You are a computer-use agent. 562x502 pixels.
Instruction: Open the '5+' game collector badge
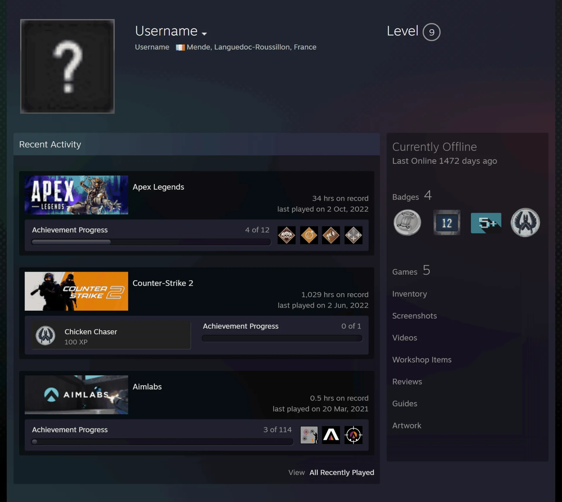[x=486, y=223]
